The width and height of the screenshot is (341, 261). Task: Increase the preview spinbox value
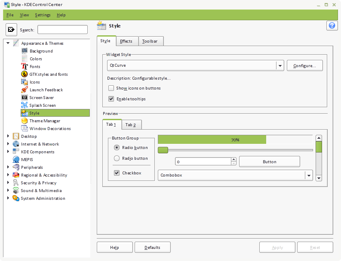click(233, 159)
